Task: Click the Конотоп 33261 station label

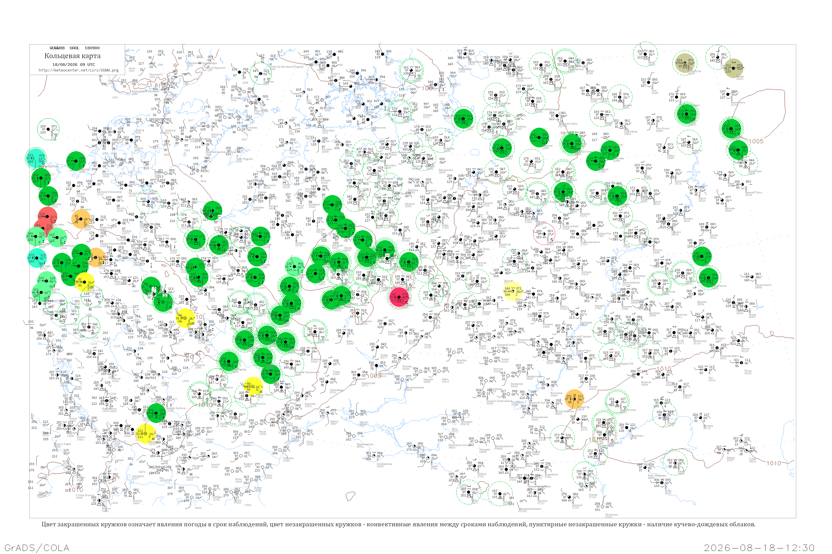Action: [393, 333]
